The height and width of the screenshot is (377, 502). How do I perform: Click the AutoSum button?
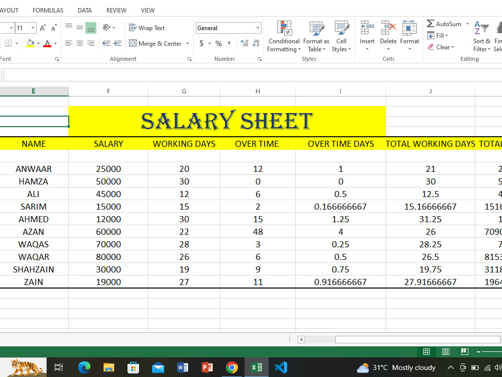tap(444, 24)
